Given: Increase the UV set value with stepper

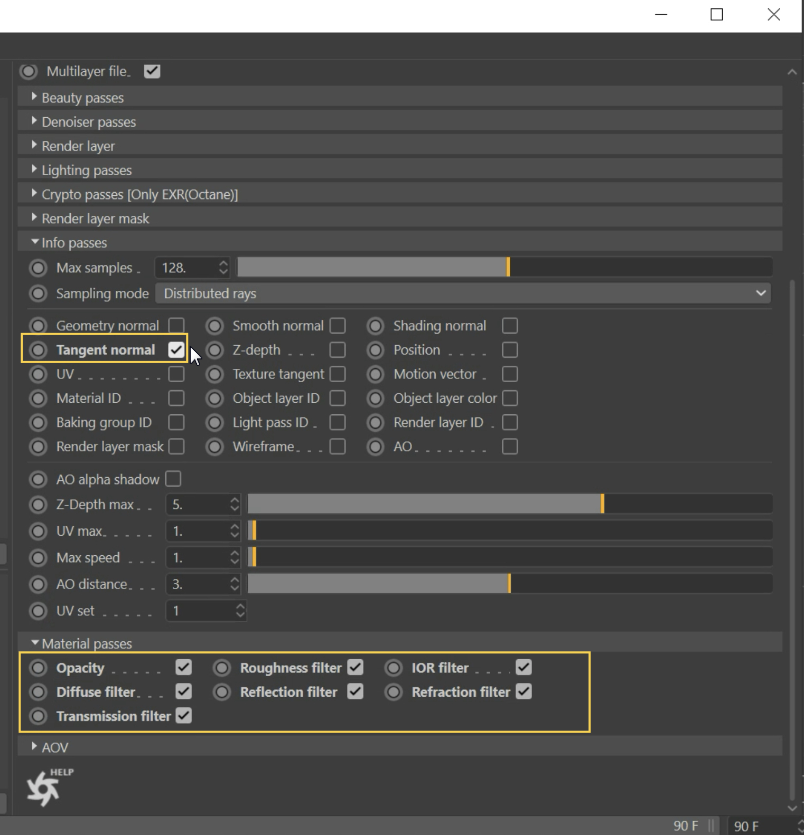Looking at the screenshot, I should 240,606.
